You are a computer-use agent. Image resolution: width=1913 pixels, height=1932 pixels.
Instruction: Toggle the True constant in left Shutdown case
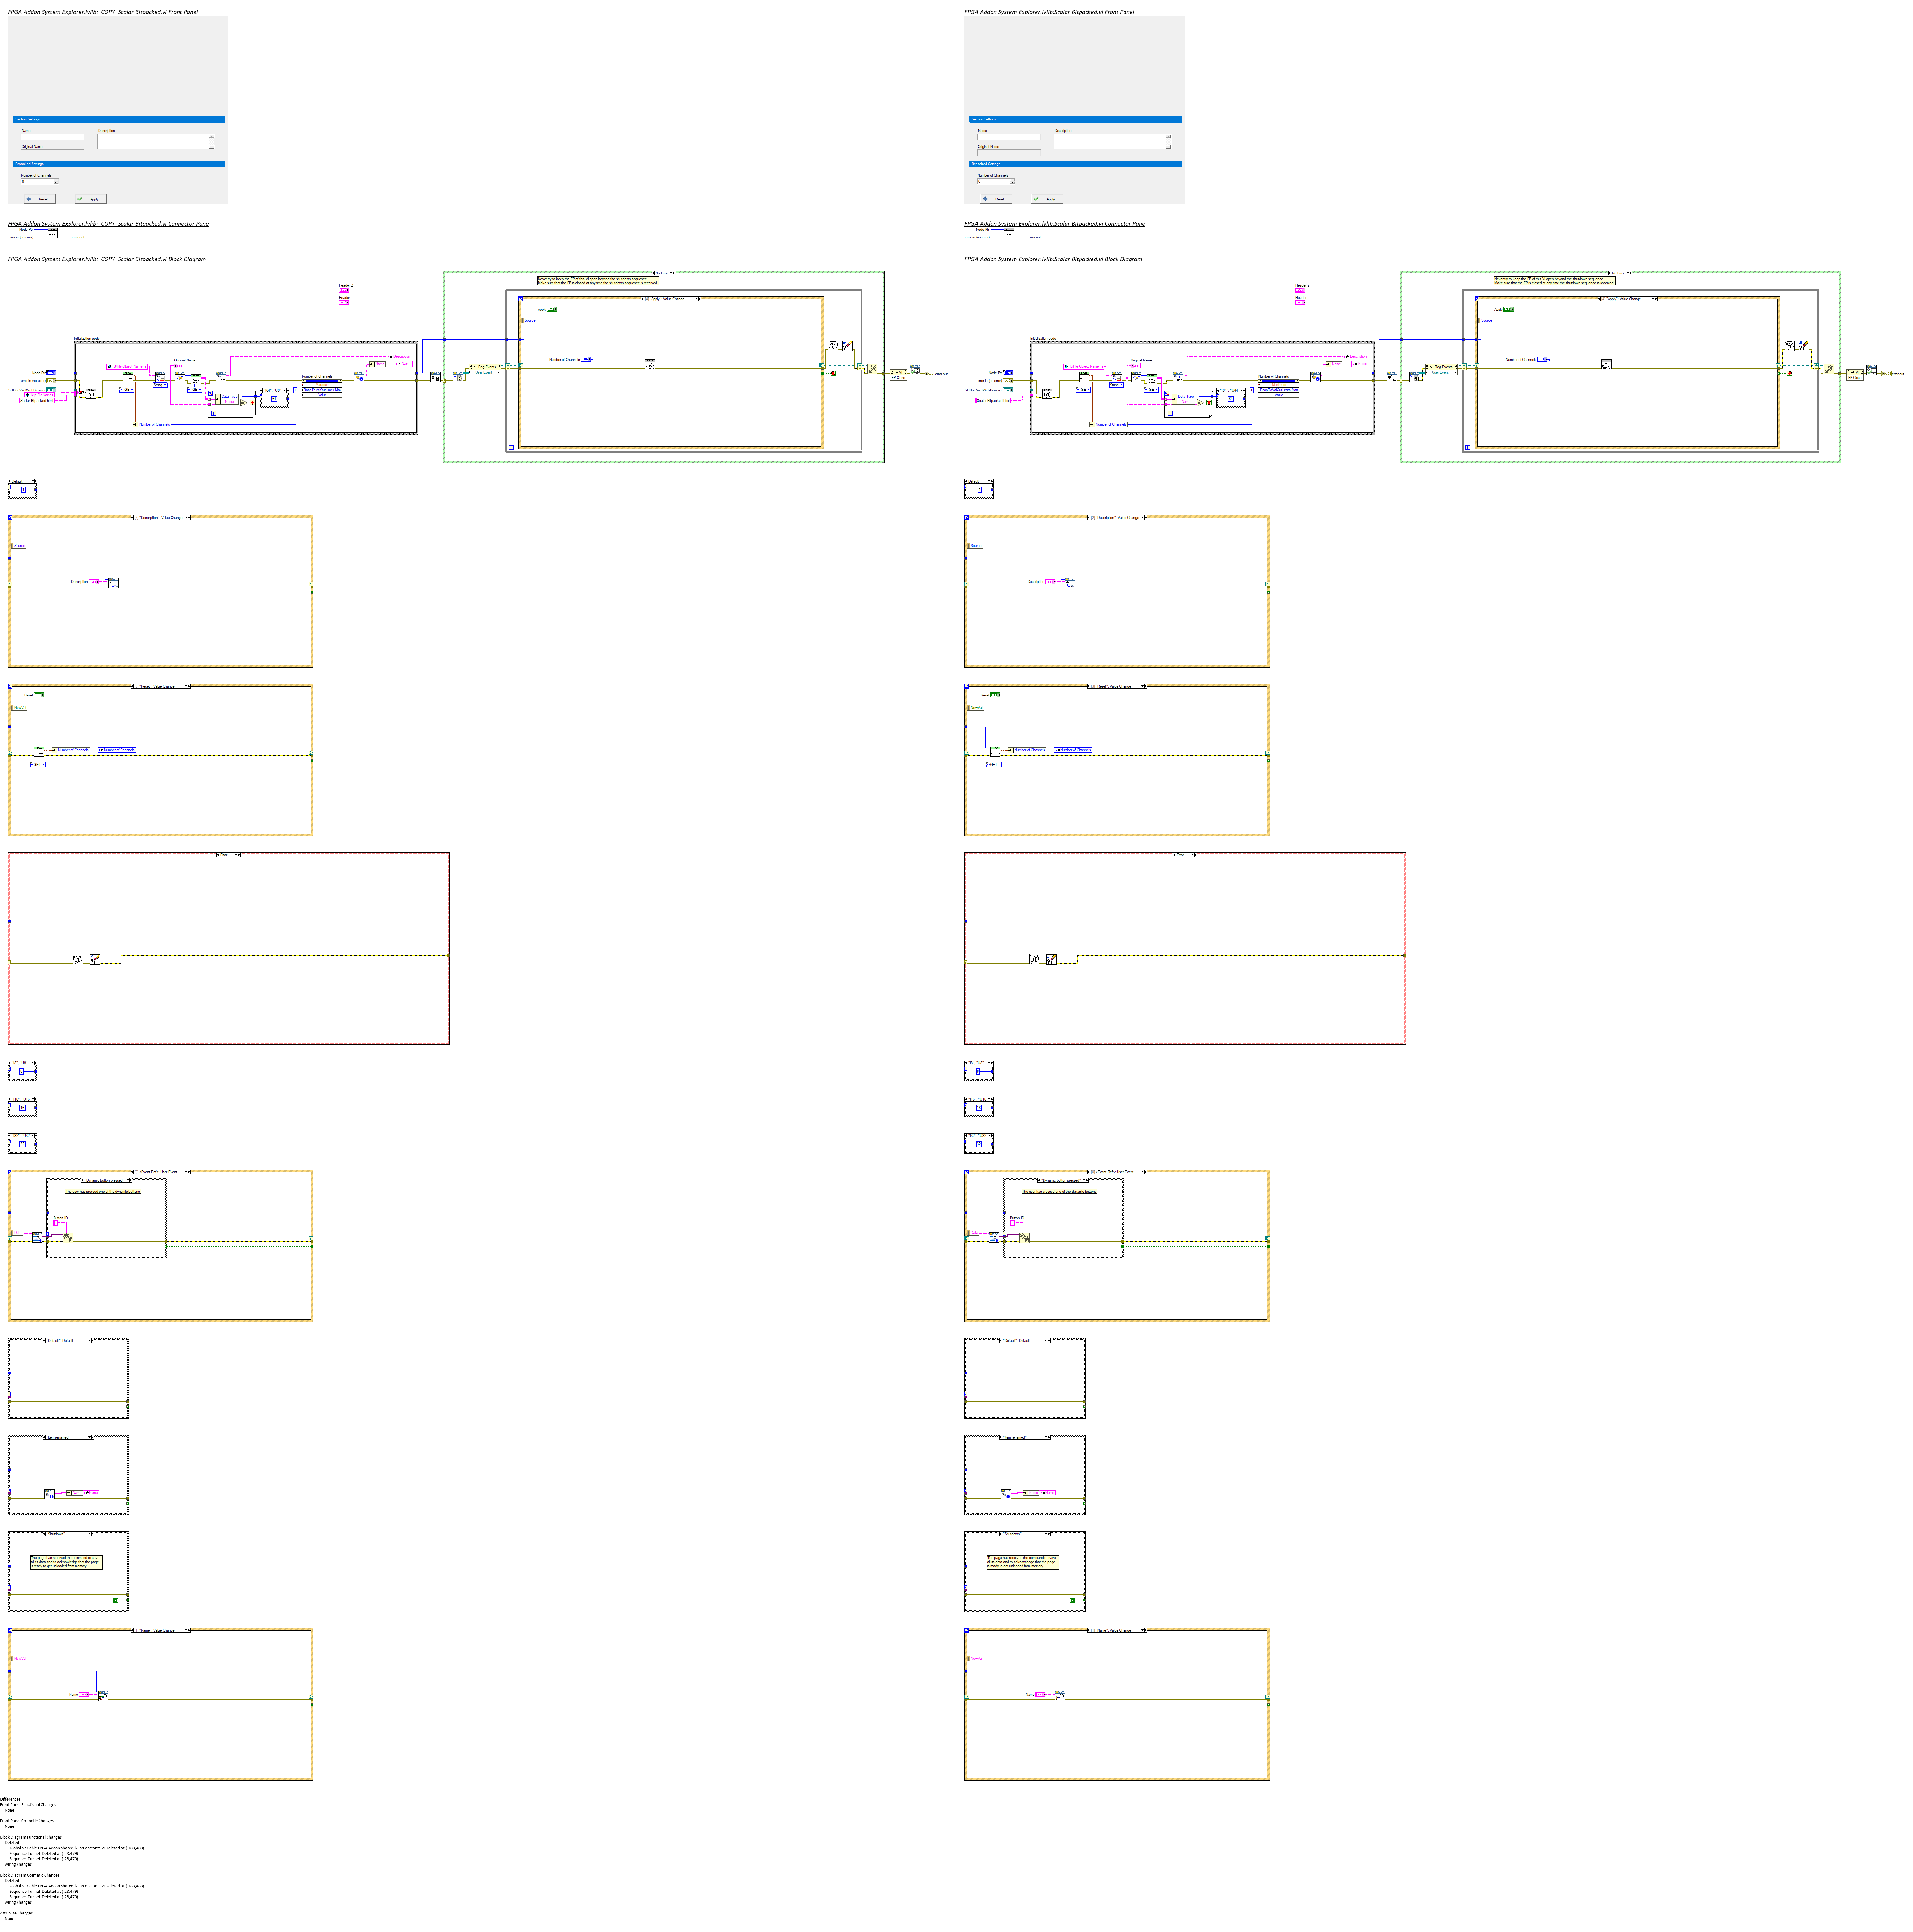click(116, 1600)
